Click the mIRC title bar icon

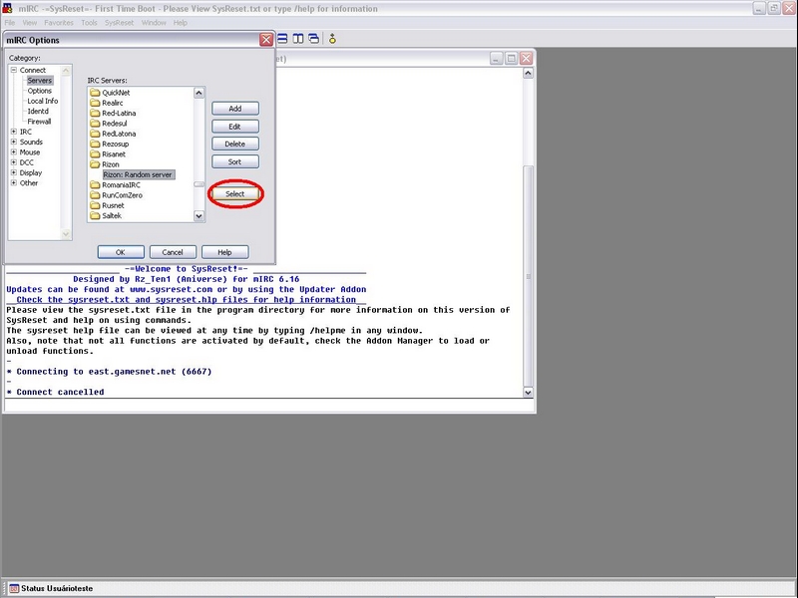pyautogui.click(x=8, y=9)
